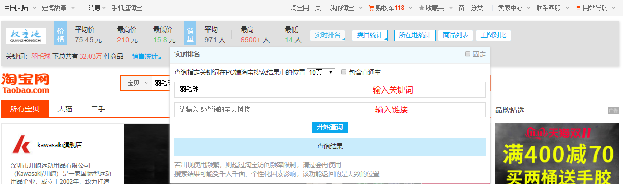
Task: Click the 品牌精选 heading
Action: (x=510, y=110)
